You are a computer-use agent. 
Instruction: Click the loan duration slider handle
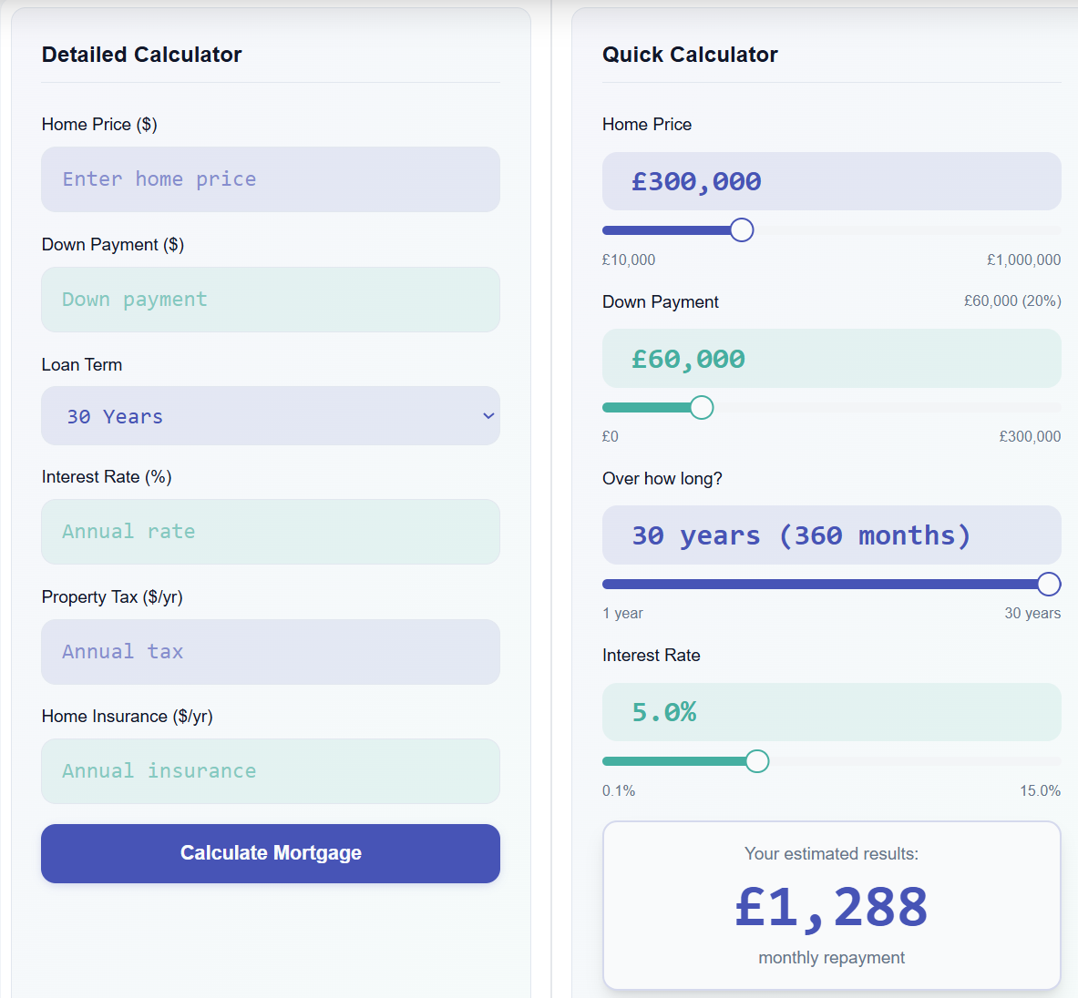(x=1049, y=584)
